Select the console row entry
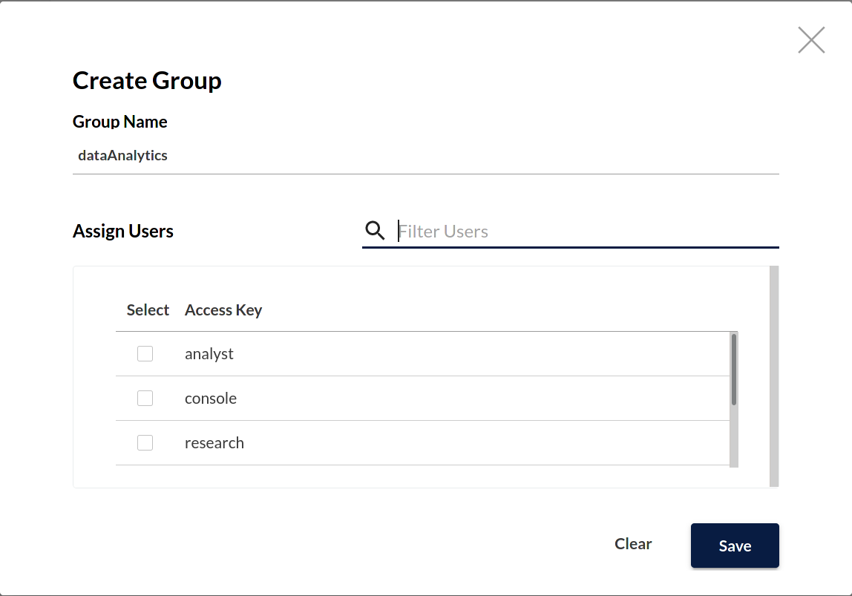Screen dimensions: 852x596 371,398
